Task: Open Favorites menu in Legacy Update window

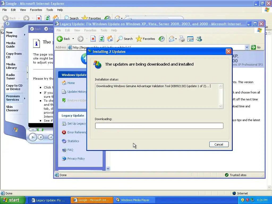Action: click(90, 30)
